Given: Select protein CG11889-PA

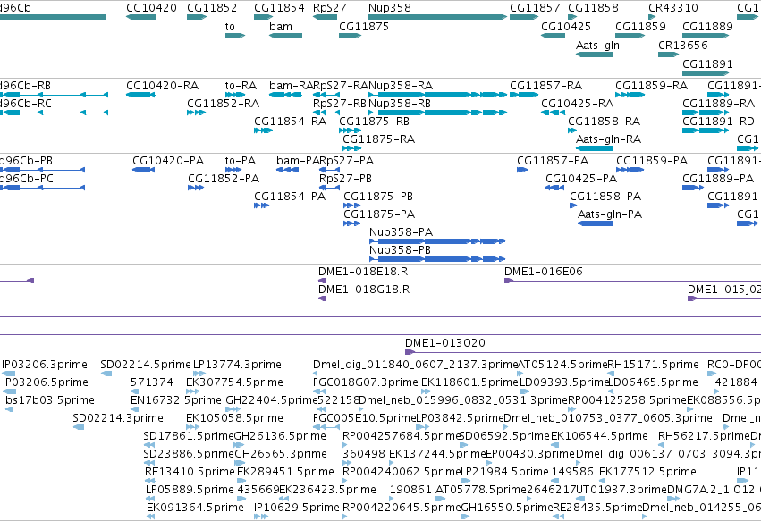Looking at the screenshot, I should pos(693,188).
